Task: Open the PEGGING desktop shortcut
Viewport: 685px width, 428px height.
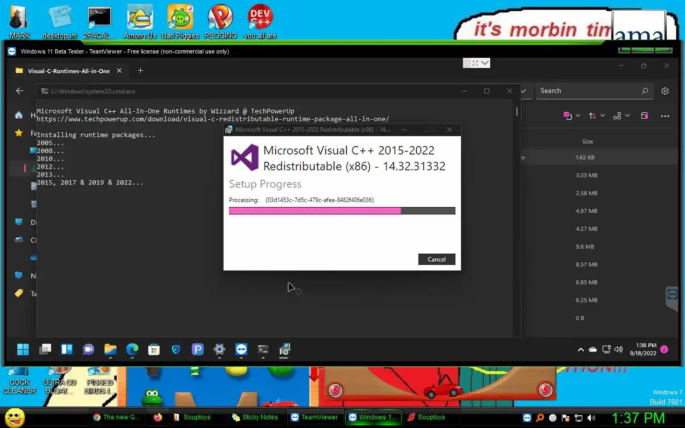Action: pos(220,22)
